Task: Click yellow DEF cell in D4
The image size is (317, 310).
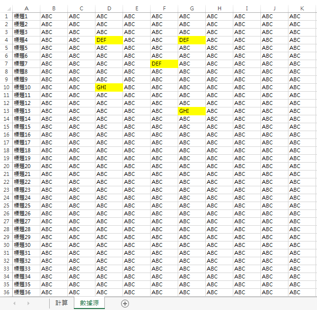Action: point(109,40)
